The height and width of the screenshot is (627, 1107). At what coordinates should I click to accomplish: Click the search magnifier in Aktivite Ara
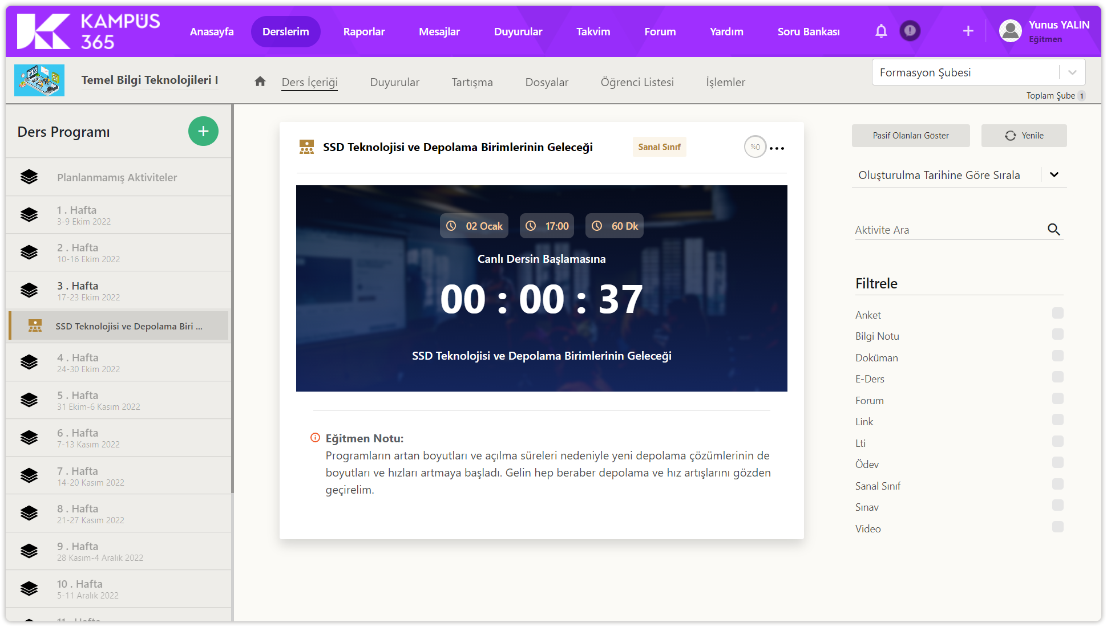pos(1053,230)
